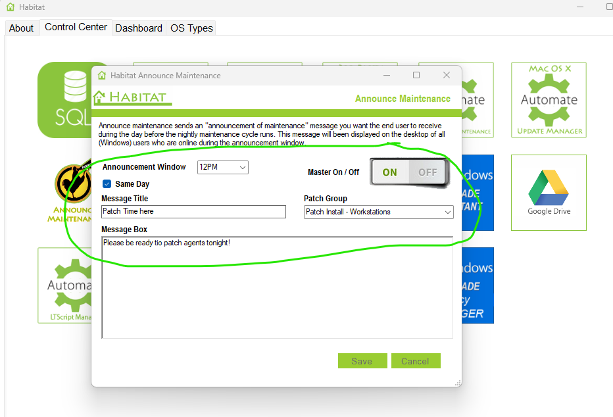The height and width of the screenshot is (417, 613).
Task: Click the Habitat house icon in dialog titlebar
Action: coord(102,75)
